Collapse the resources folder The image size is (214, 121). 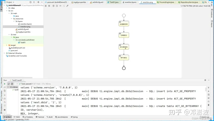[12, 19]
